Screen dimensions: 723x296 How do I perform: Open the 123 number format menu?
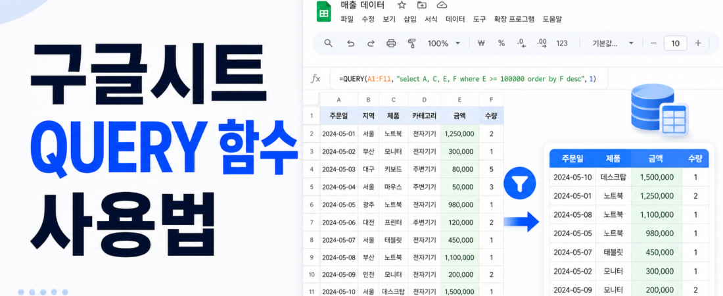coord(561,43)
